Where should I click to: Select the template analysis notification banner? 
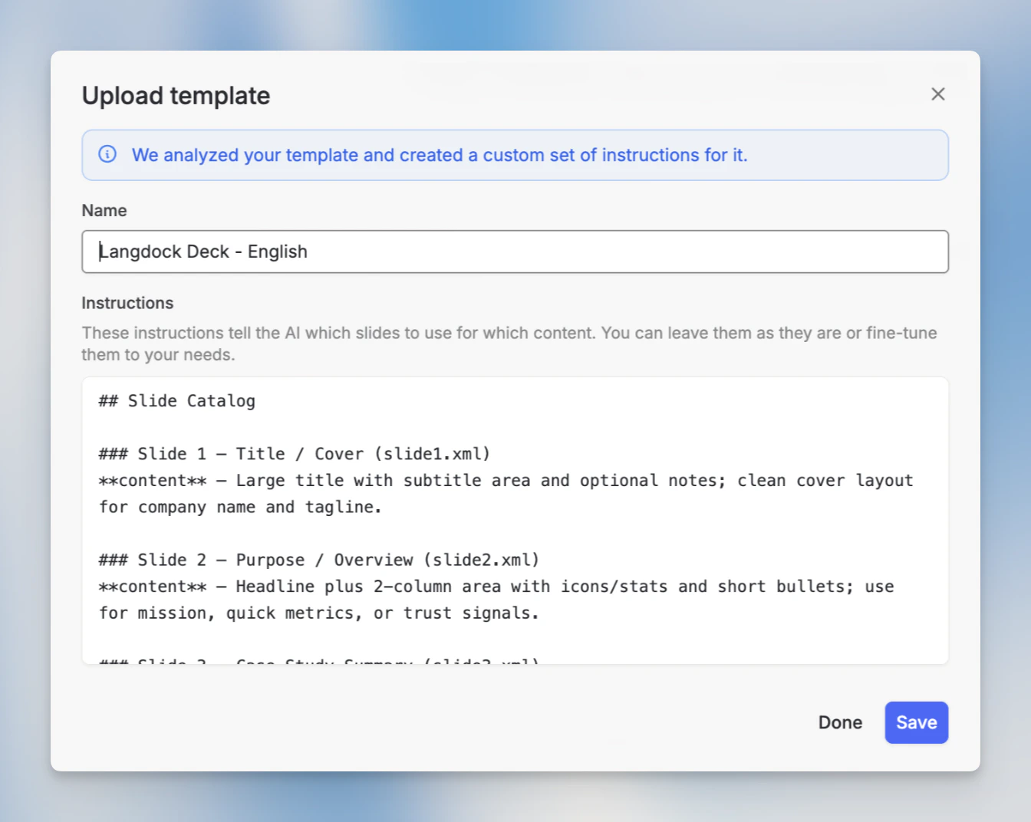coord(515,155)
